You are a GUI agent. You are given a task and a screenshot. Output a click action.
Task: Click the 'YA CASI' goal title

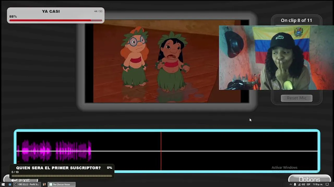(x=51, y=11)
